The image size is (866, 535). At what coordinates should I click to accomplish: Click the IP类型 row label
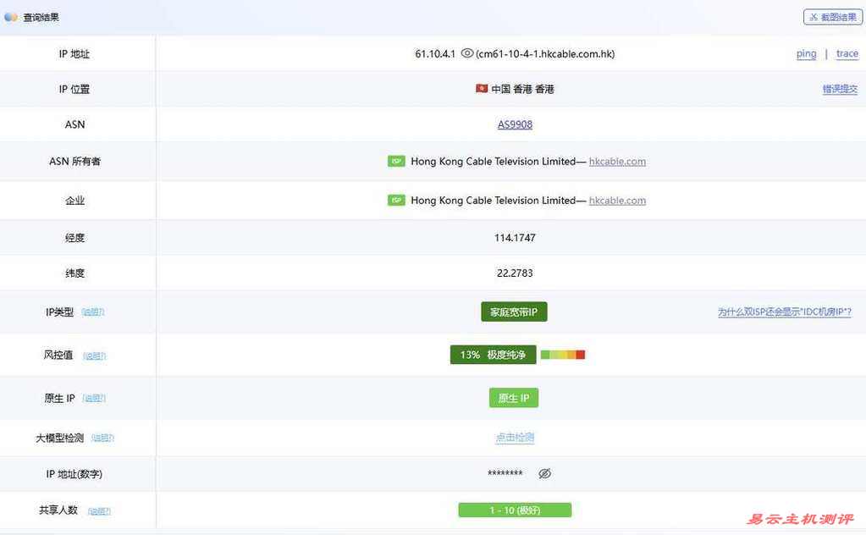click(59, 312)
